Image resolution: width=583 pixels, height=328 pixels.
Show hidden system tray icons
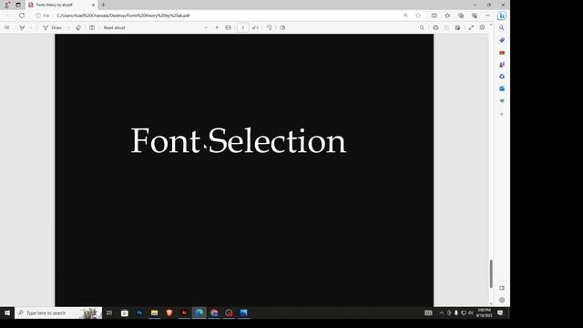pyautogui.click(x=442, y=313)
